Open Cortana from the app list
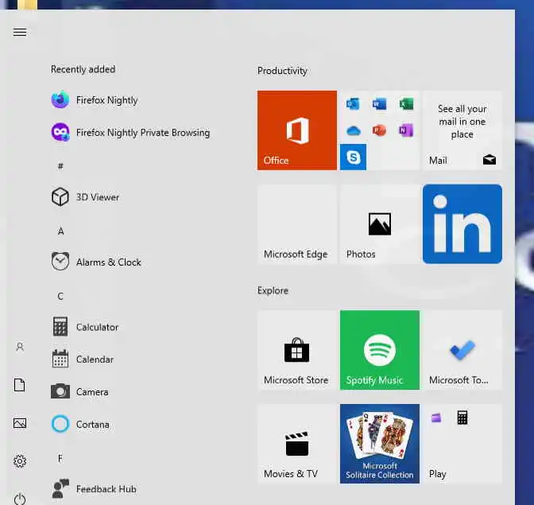Viewport: 534px width, 505px height. 80,424
